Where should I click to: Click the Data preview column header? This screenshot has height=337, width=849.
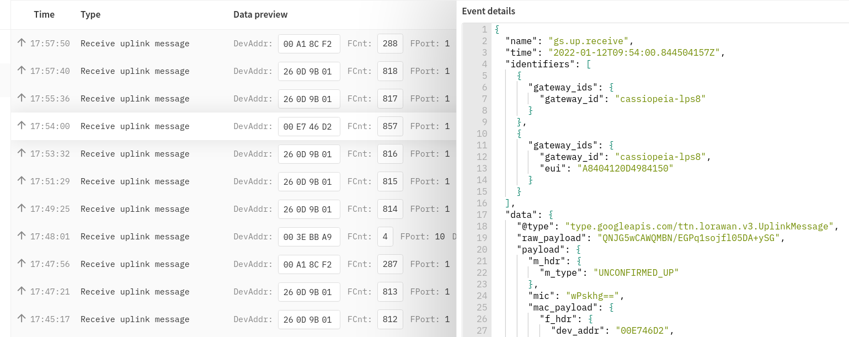click(260, 14)
